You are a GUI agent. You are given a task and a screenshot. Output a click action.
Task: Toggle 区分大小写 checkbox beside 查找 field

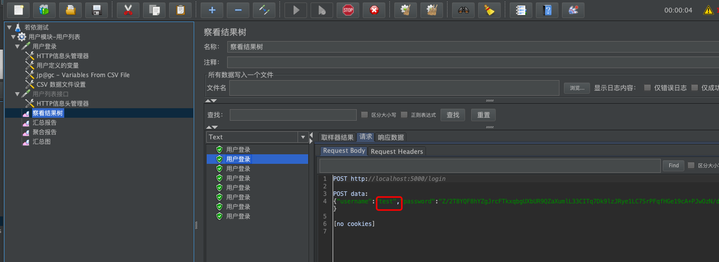pyautogui.click(x=365, y=115)
